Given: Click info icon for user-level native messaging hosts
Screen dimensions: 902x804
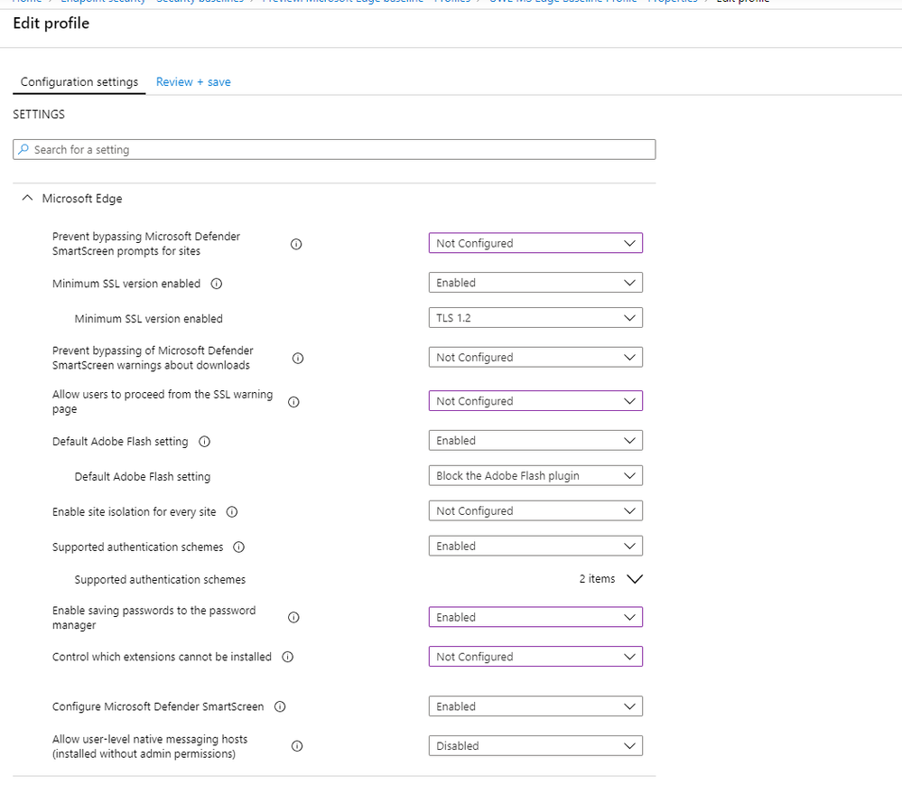Looking at the screenshot, I should (x=297, y=746).
